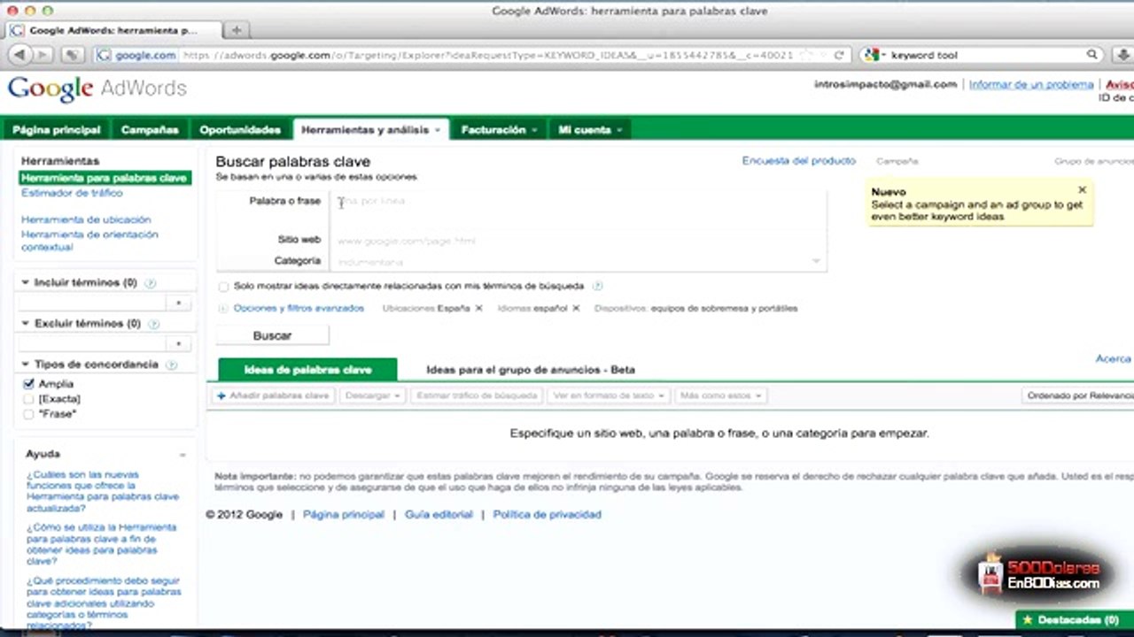This screenshot has height=637, width=1134.
Task: Check Solo mostrar ideas directamente relacionadas
Action: 223,287
